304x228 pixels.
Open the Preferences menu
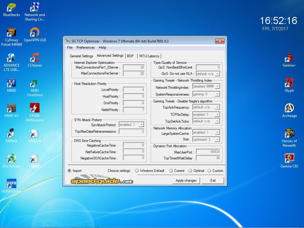[85, 47]
